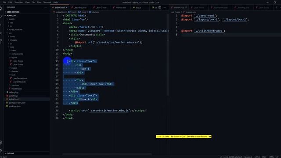Click the div.box breadcrumb
Viewport: 281px width, 158px height.
point(95,12)
